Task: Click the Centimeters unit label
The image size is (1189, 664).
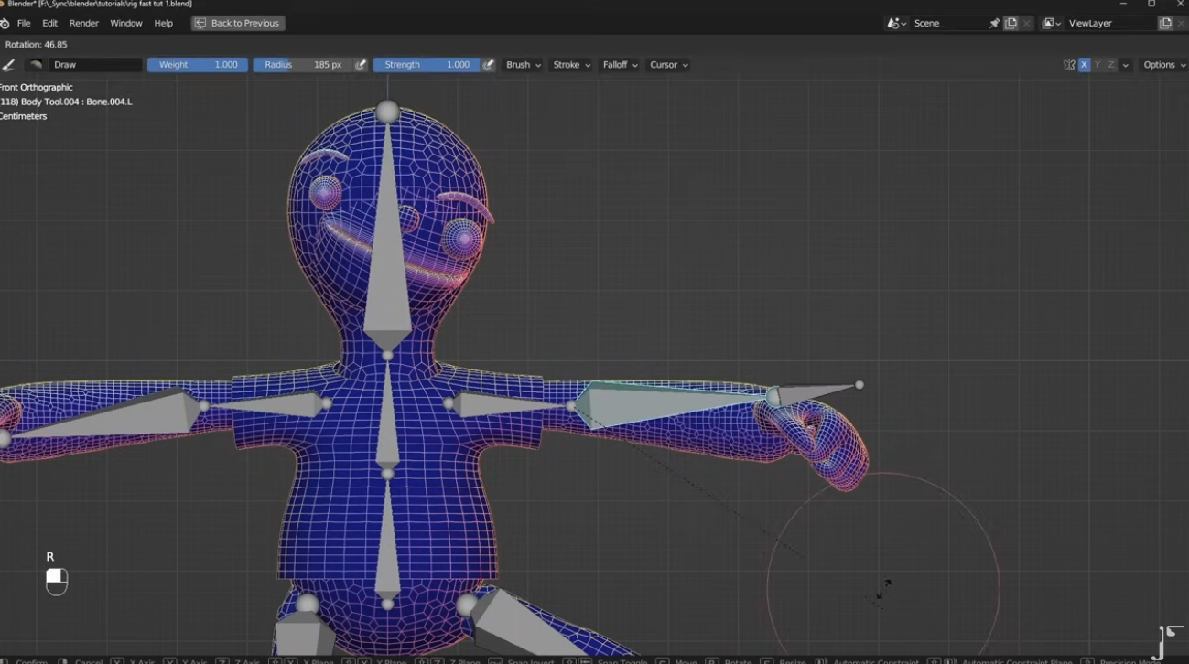Action: pyautogui.click(x=24, y=116)
